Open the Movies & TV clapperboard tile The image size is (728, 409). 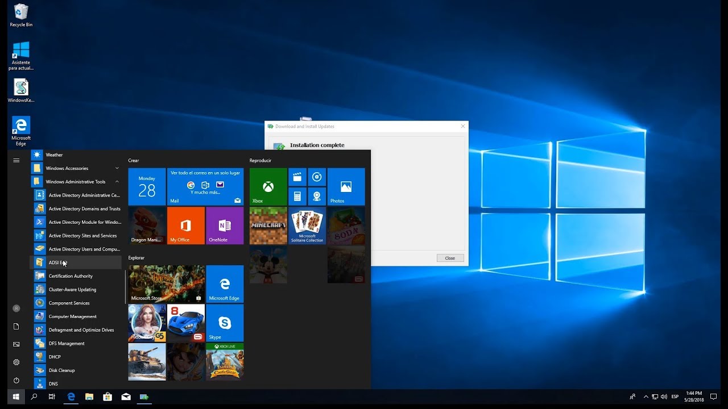coord(297,177)
